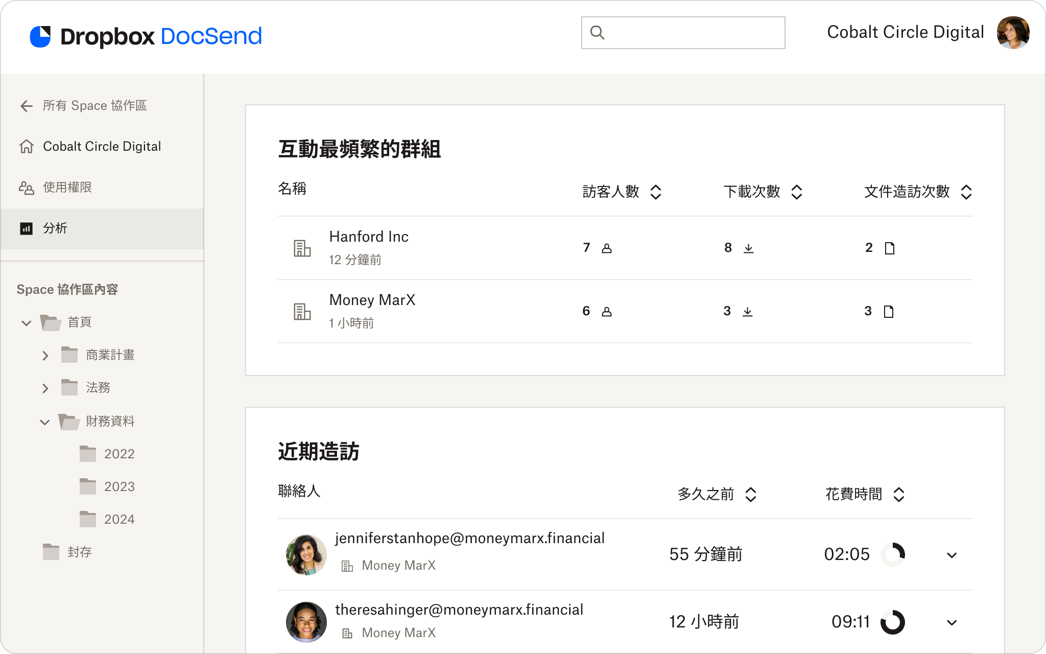
Task: Click the download icon in Money MarX row
Action: pos(747,312)
